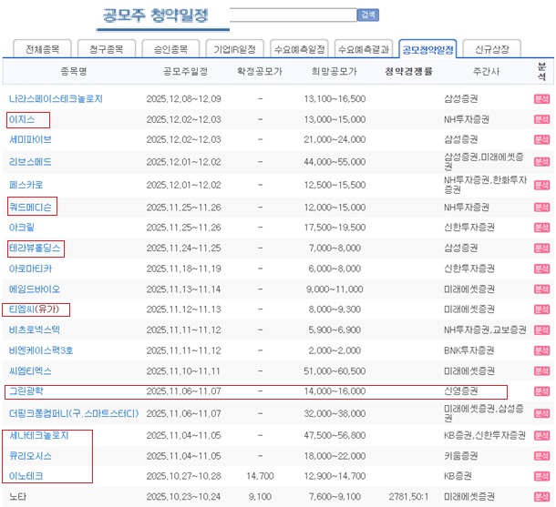Open analysis icon for 에임드바이오 row
Viewport: 556px width, 507px height.
point(541,289)
